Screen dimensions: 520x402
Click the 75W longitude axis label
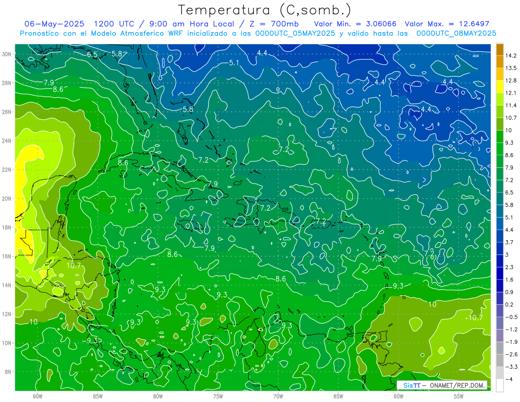click(x=218, y=397)
